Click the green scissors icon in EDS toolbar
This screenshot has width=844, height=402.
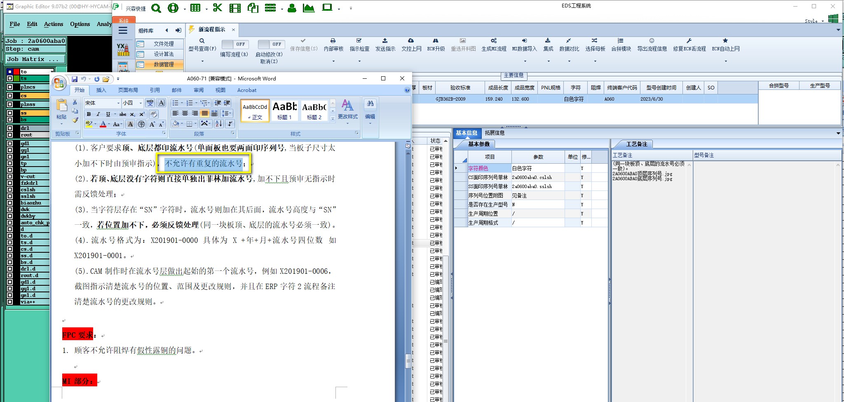coord(217,8)
